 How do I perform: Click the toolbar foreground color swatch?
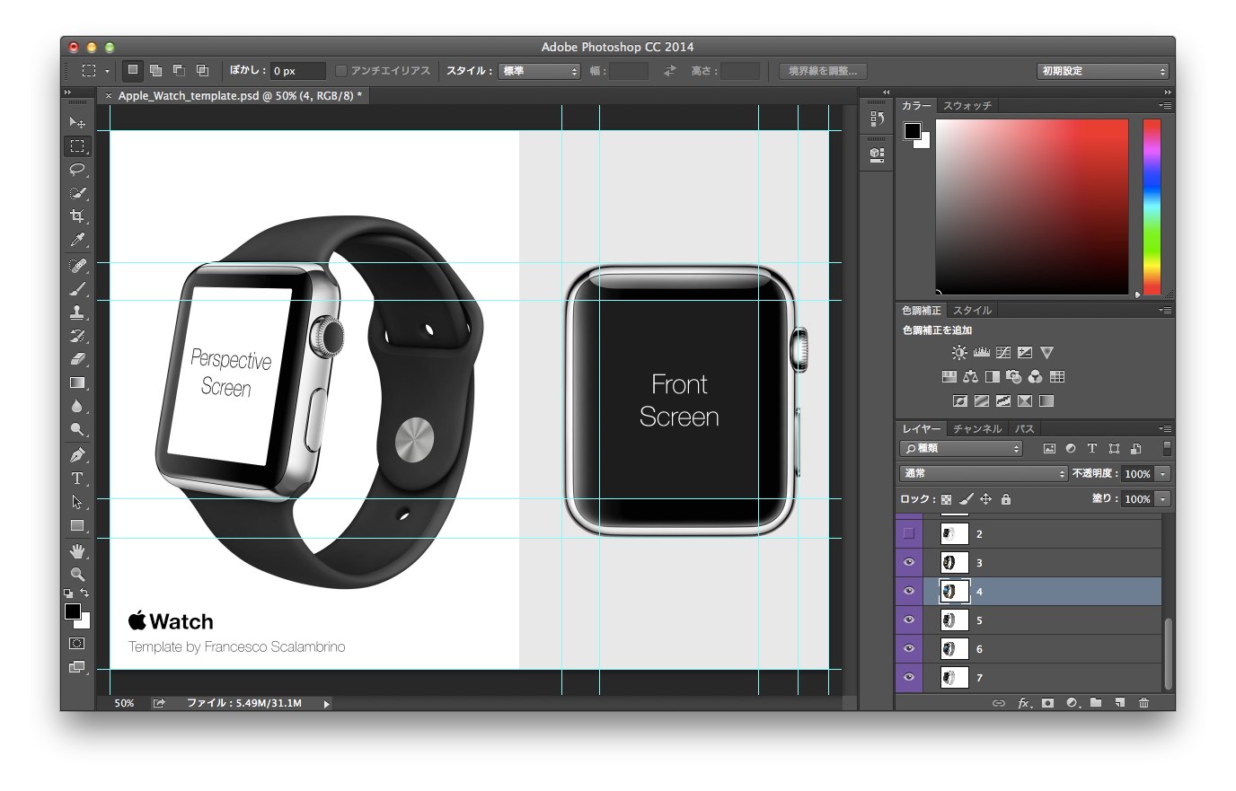tap(73, 611)
